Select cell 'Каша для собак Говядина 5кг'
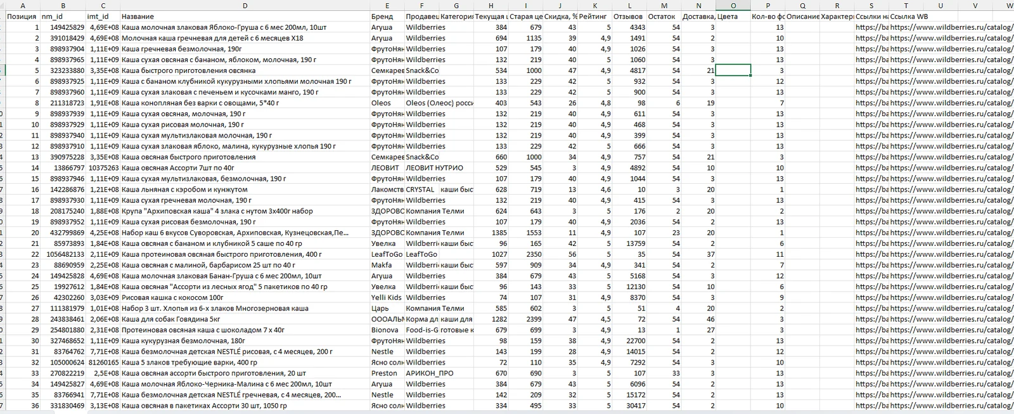Screen dimensions: 1014x414 pyautogui.click(x=245, y=319)
